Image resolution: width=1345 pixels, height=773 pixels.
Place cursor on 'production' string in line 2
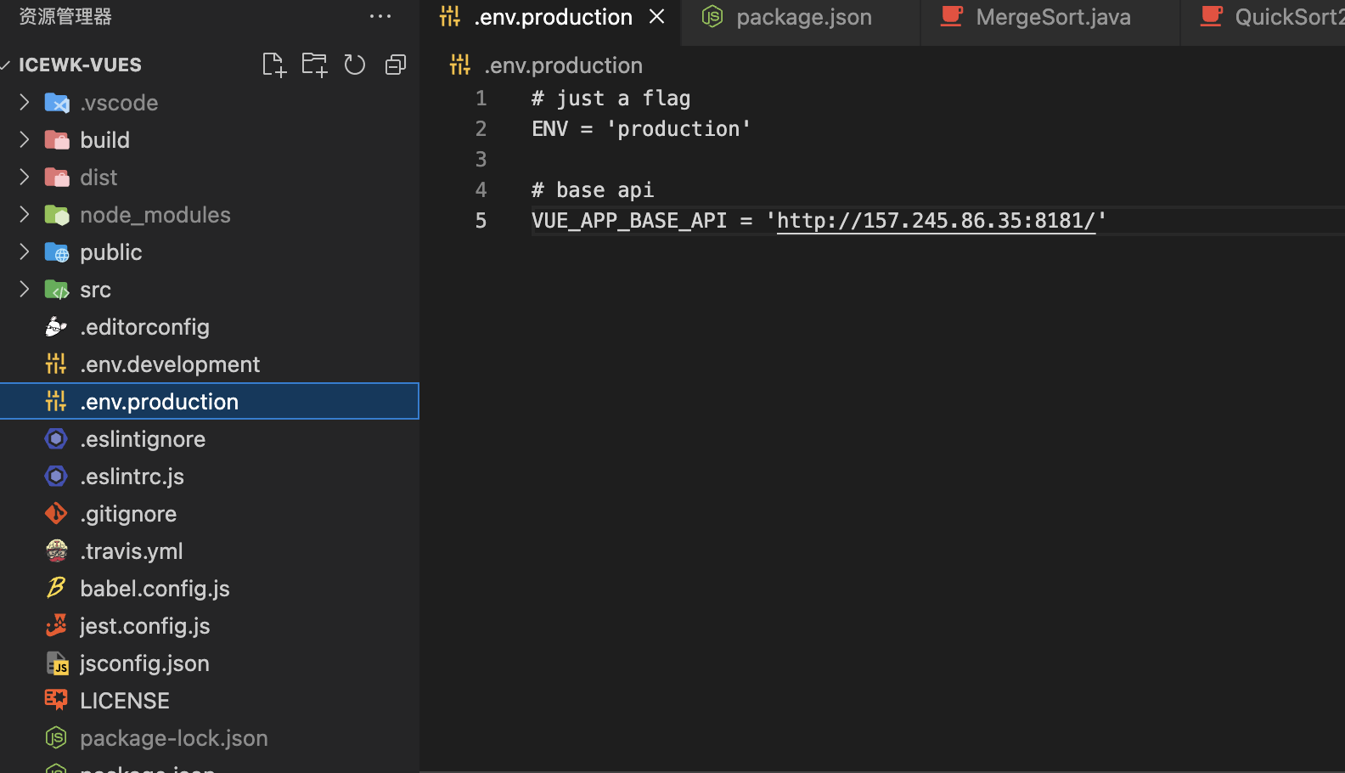678,129
